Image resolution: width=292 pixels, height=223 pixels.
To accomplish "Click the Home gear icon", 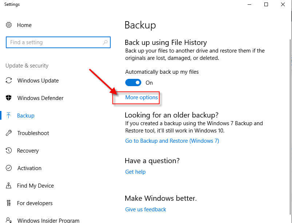I will tap(9, 25).
